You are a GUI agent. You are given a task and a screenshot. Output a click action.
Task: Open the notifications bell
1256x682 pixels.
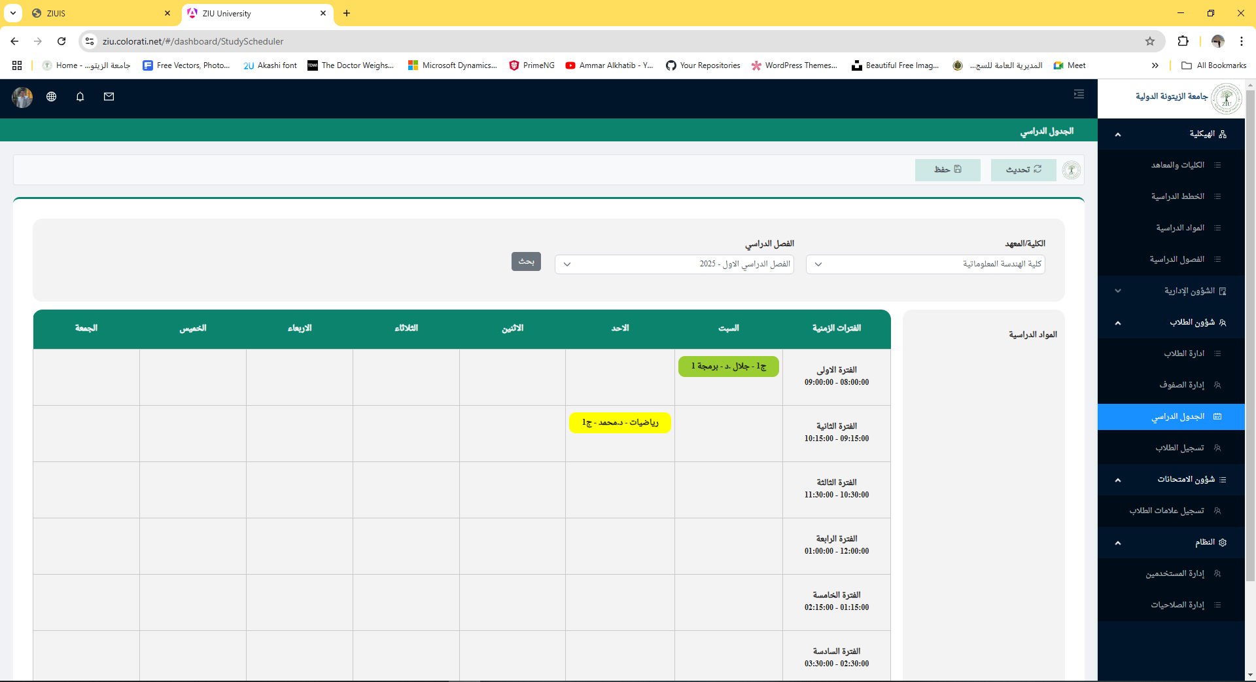pos(80,97)
